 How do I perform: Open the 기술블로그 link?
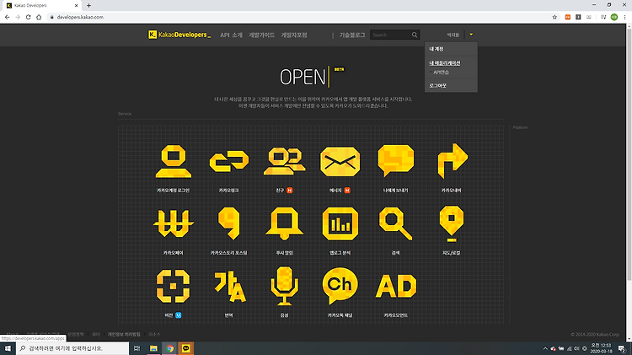(352, 35)
